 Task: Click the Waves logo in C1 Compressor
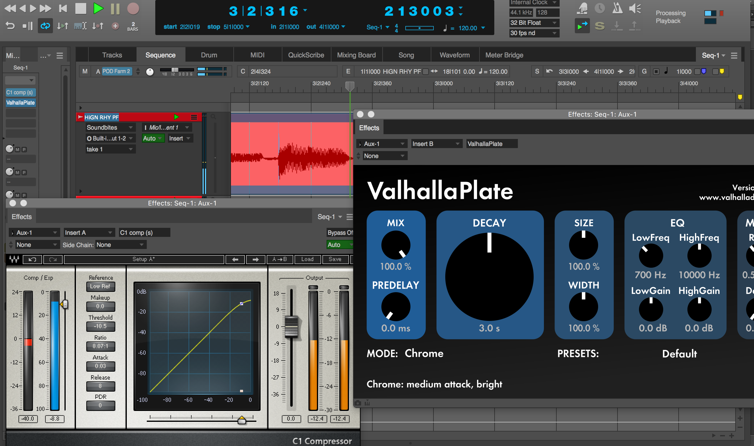pyautogui.click(x=14, y=259)
